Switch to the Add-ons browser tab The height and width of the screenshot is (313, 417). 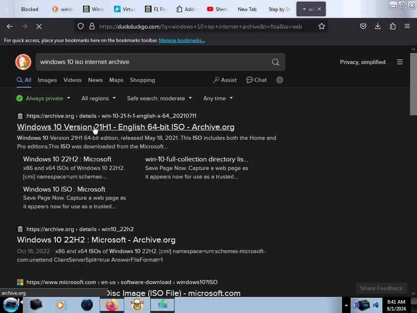[x=187, y=9]
